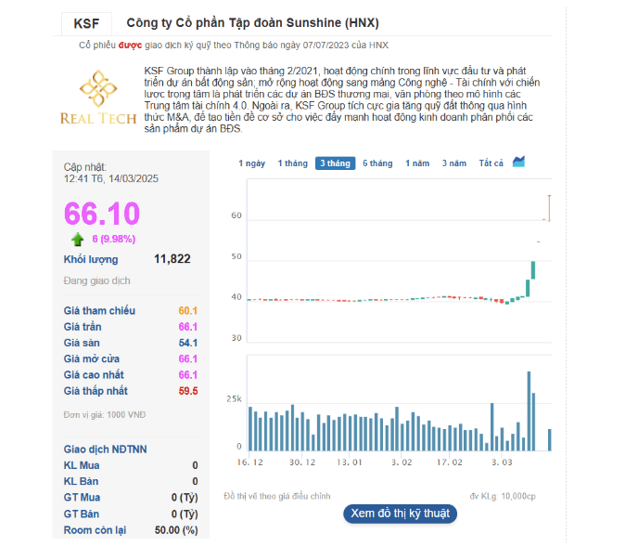Click the Real Tech company logo
Screen dimensions: 638x547
tap(98, 98)
